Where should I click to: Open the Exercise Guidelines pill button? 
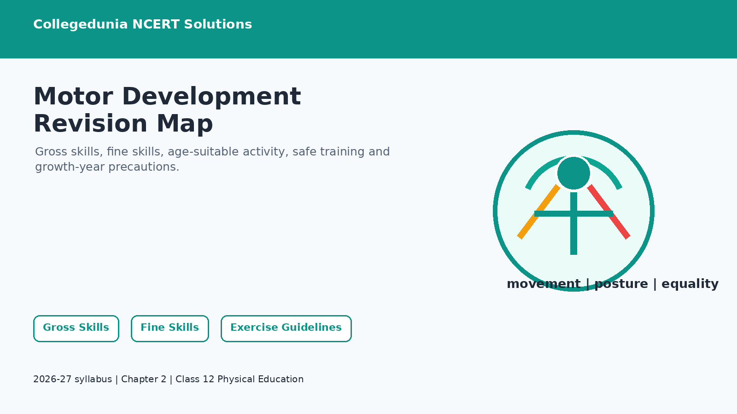[286, 328]
